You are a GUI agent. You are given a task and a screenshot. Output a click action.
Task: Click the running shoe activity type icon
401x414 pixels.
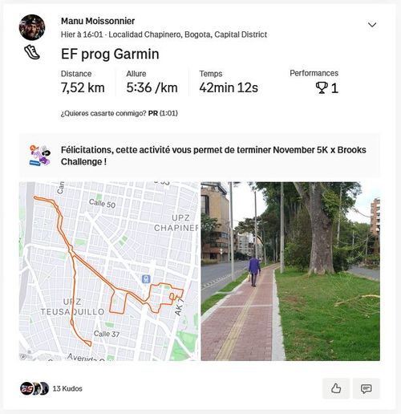32,52
